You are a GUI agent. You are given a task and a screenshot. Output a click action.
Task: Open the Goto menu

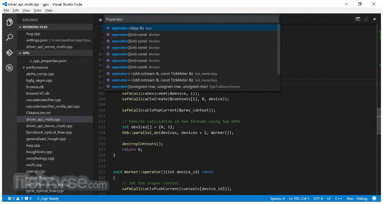pyautogui.click(x=38, y=10)
